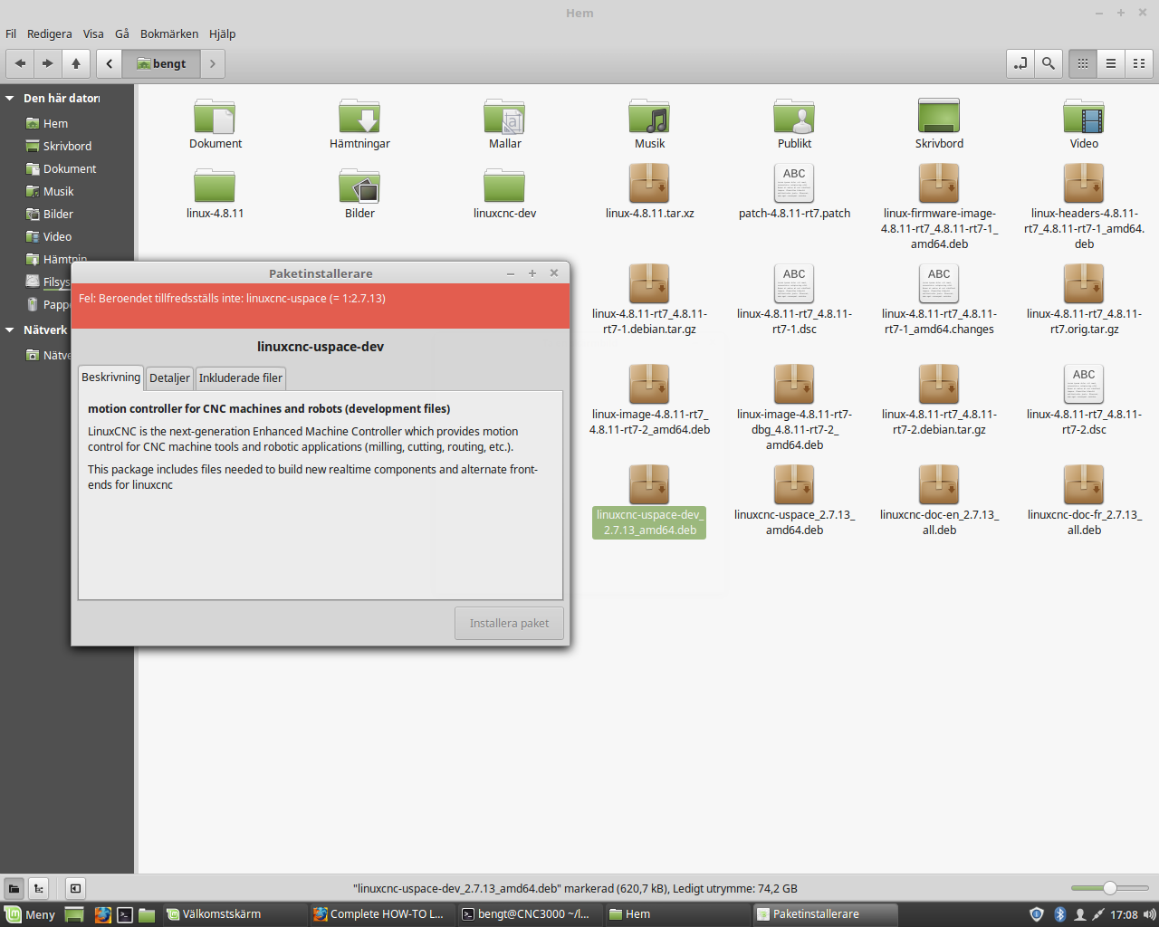Launch terminal from the panel
Screen dimensions: 1159x927
(125, 914)
